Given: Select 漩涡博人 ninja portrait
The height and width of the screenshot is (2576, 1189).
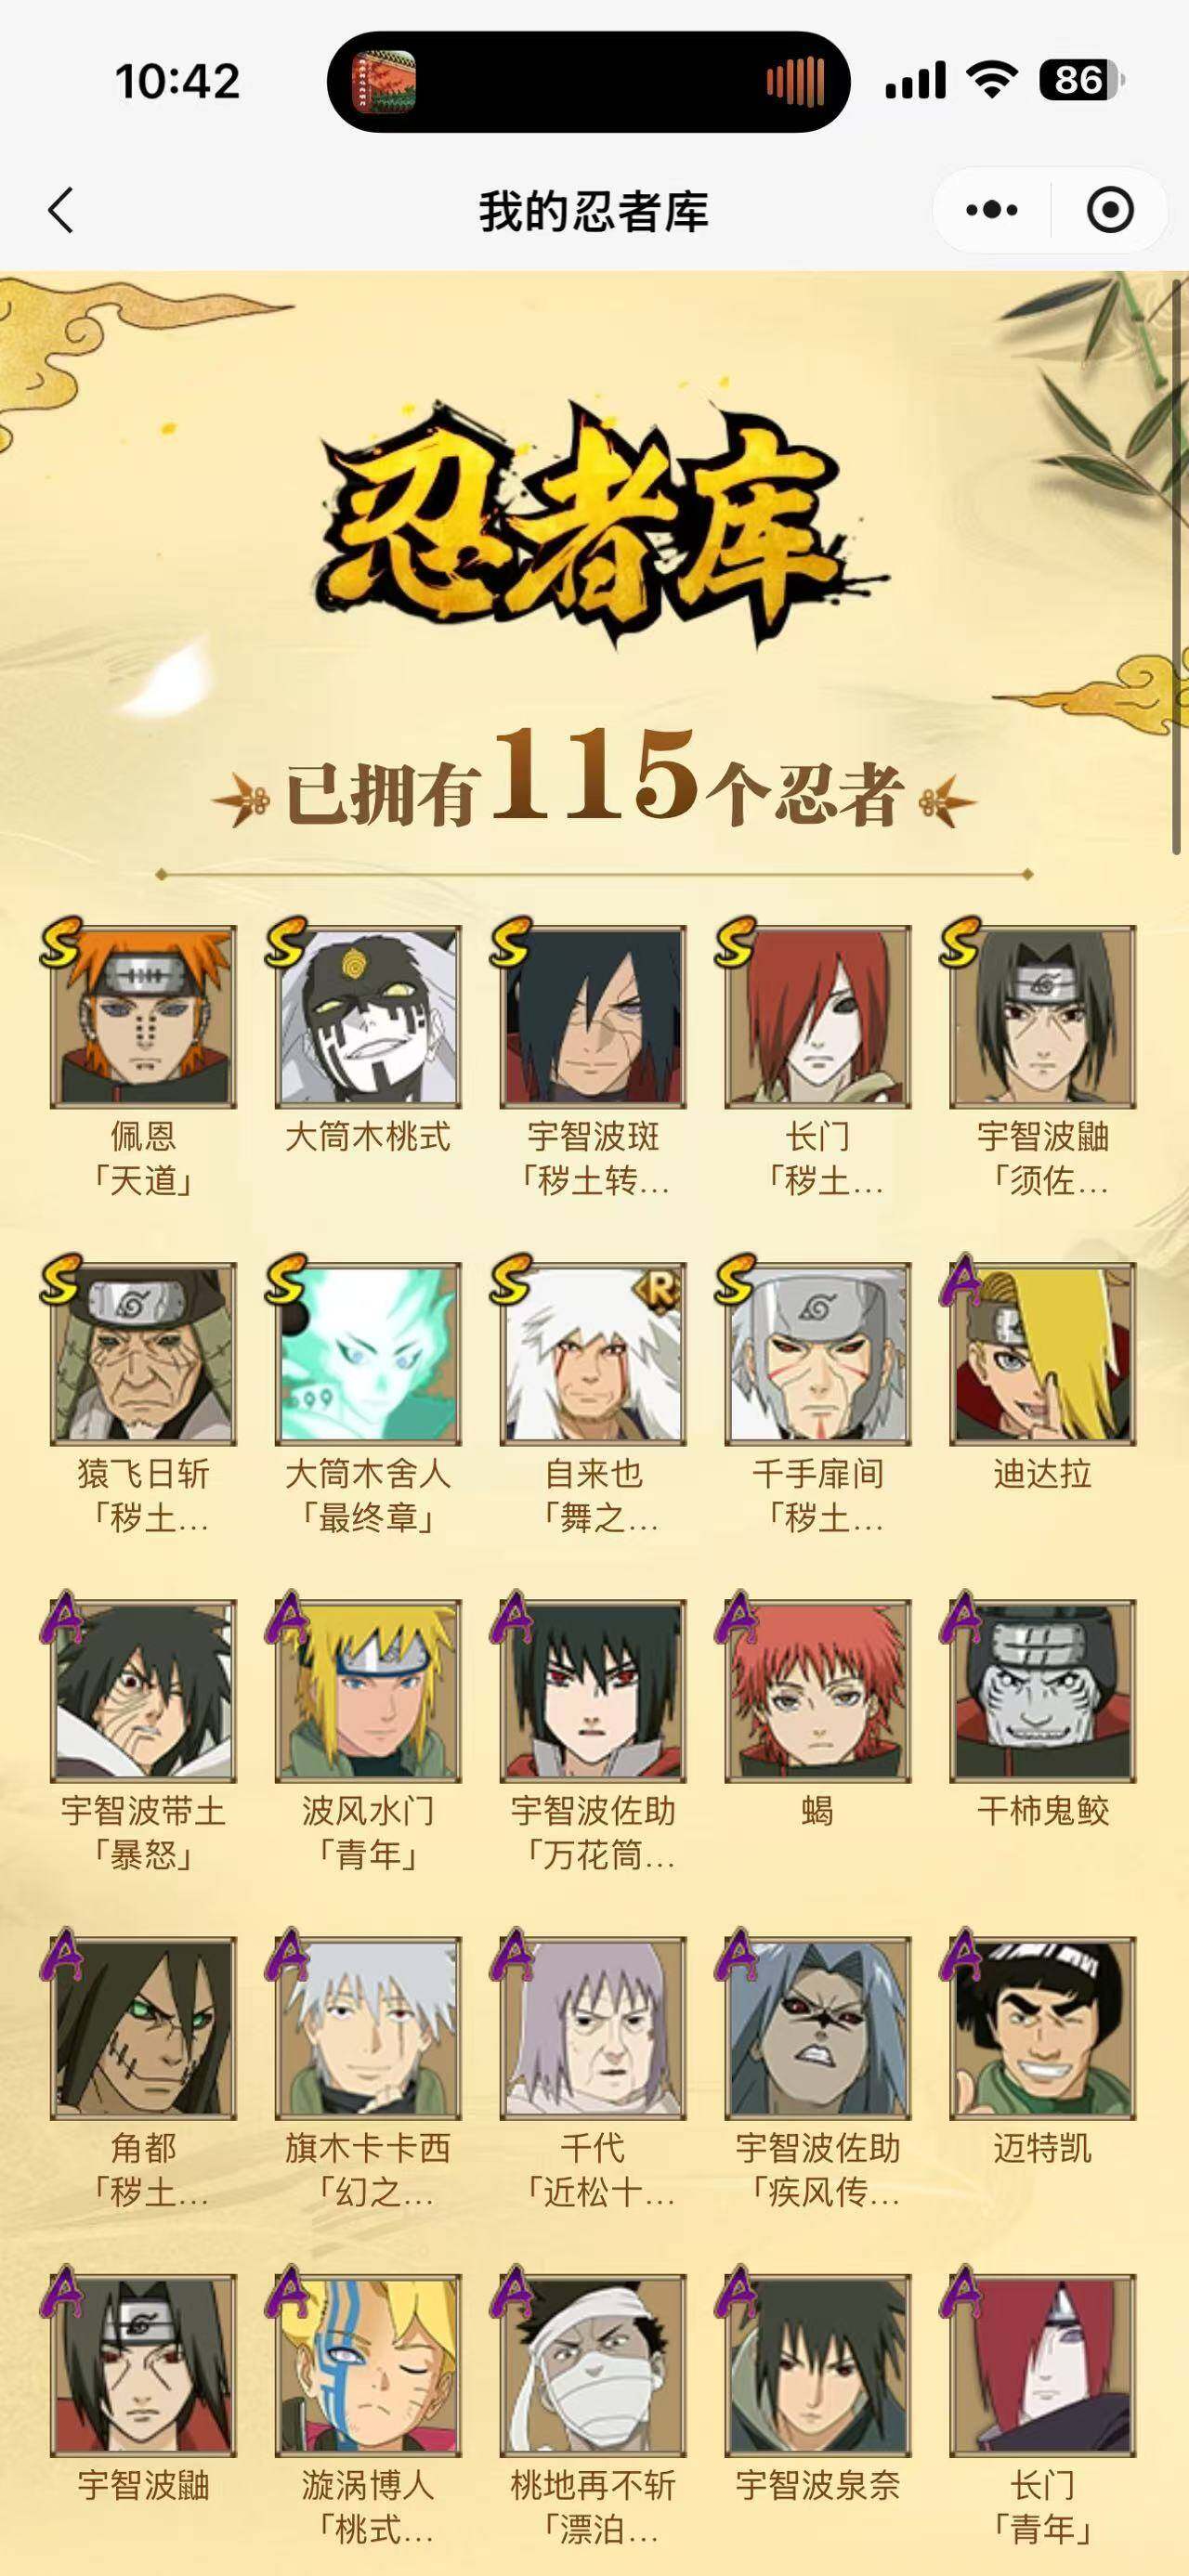Looking at the screenshot, I should click(x=368, y=2364).
